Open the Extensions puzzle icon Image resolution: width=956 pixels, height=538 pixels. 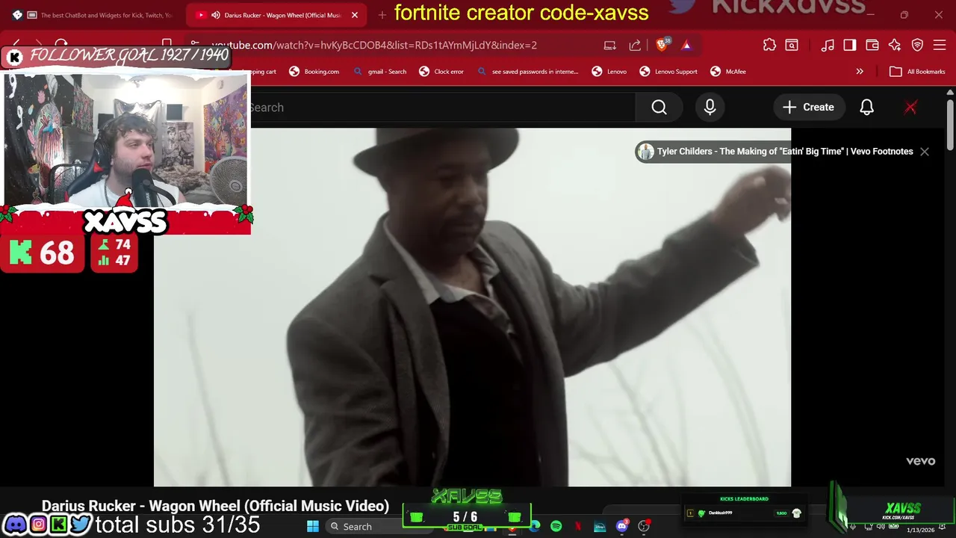tap(769, 45)
